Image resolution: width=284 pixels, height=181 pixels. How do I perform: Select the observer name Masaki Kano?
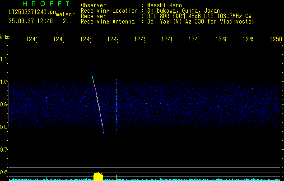click(x=164, y=5)
